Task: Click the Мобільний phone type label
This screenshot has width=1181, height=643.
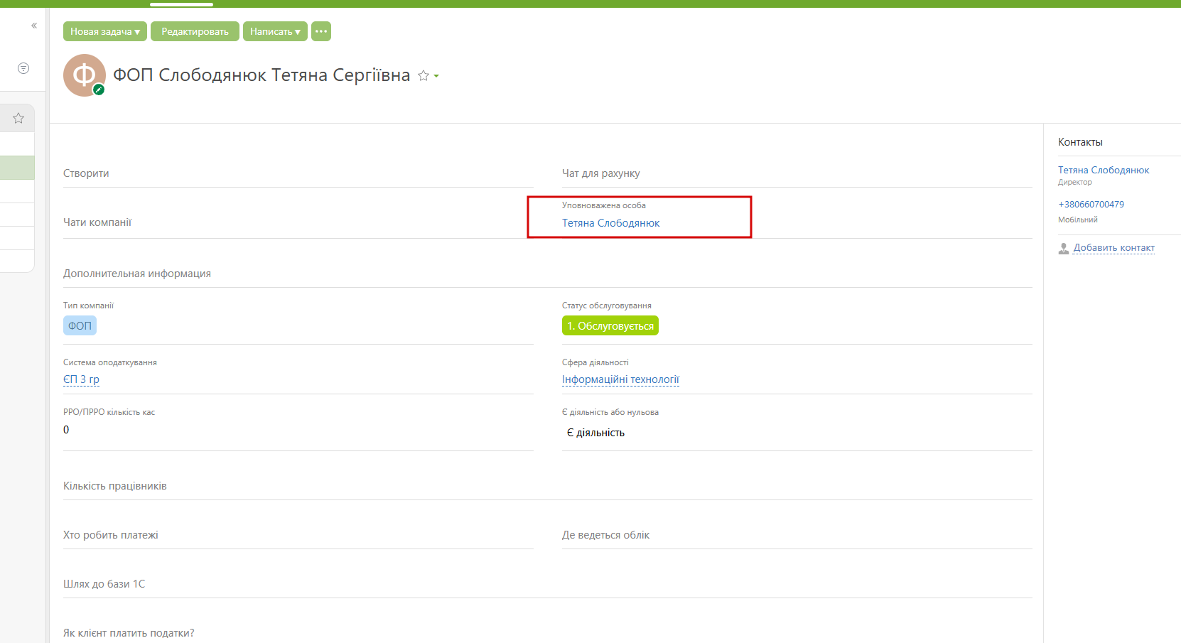Action: tap(1078, 220)
